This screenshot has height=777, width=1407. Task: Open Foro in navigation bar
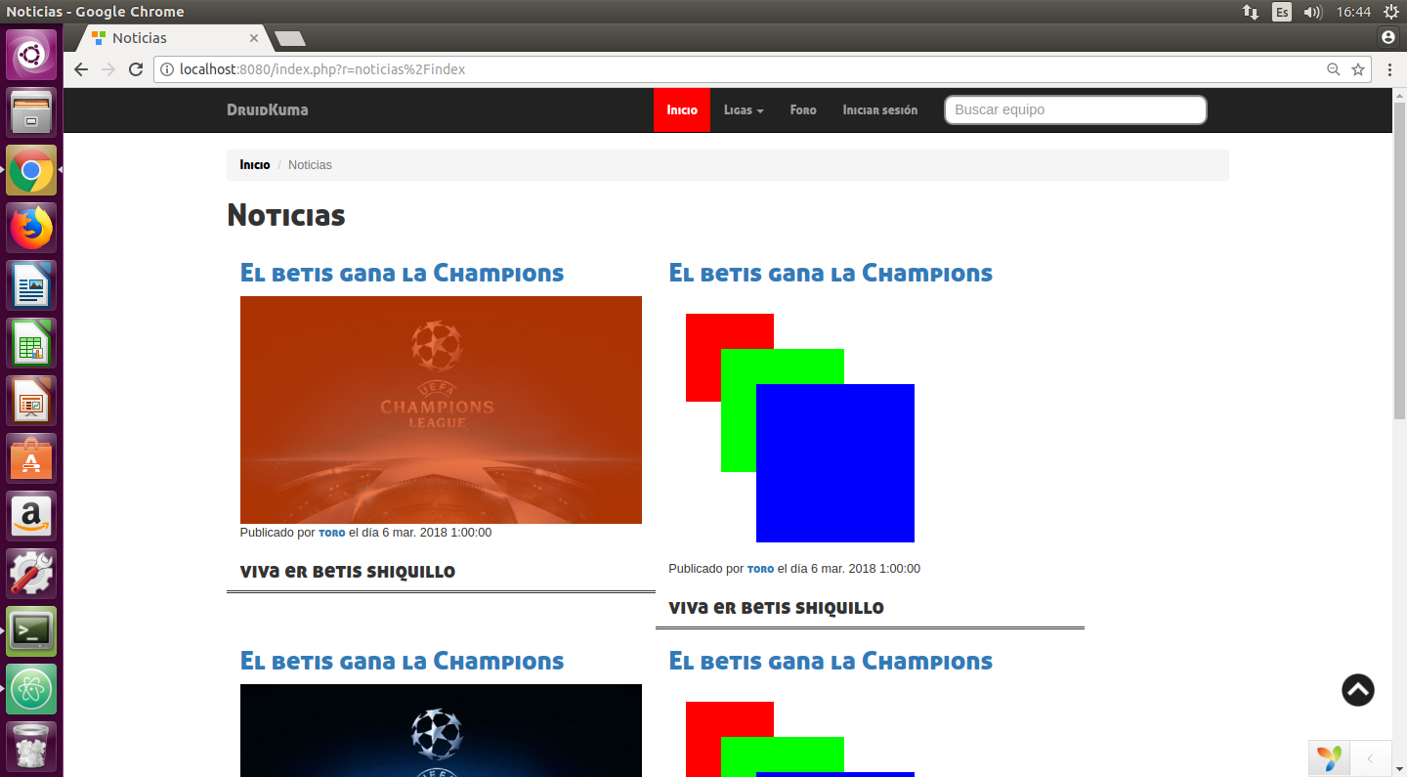(803, 110)
